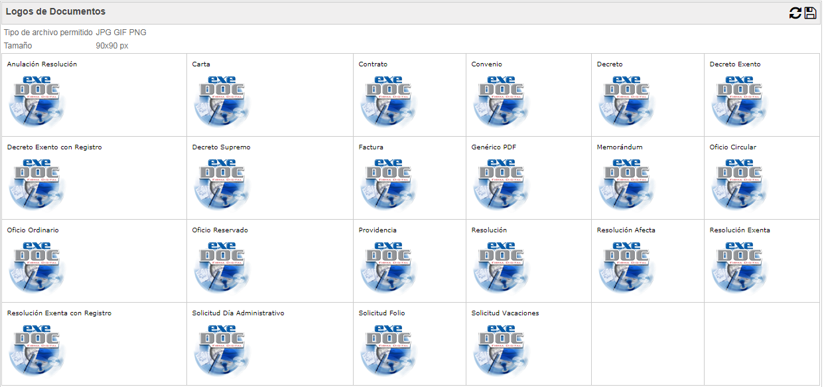Select the Anulación Resolución logo image
This screenshot has width=824, height=387.
[x=37, y=102]
